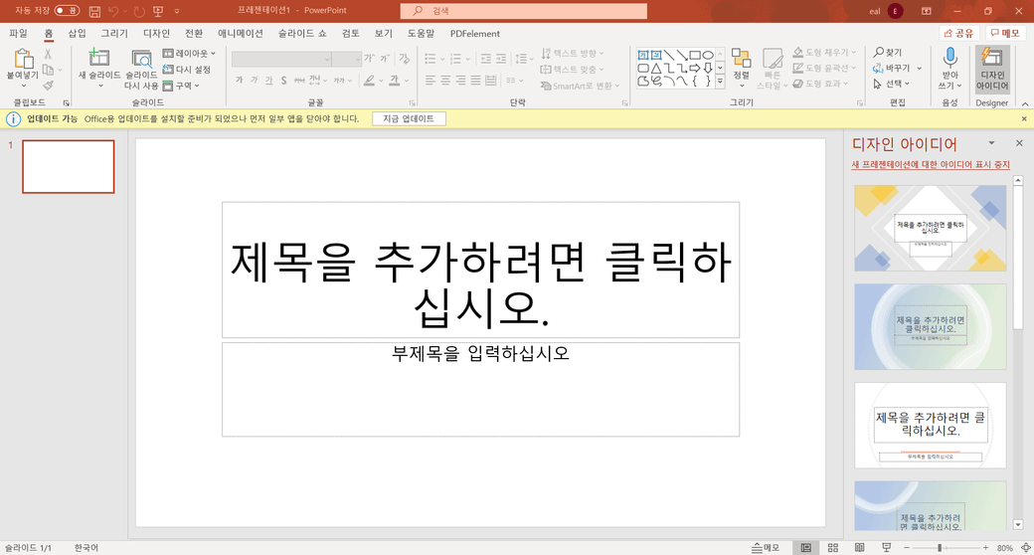Toggle Notes (메모) pane in status bar
The height and width of the screenshot is (555, 1034).
[x=765, y=548]
